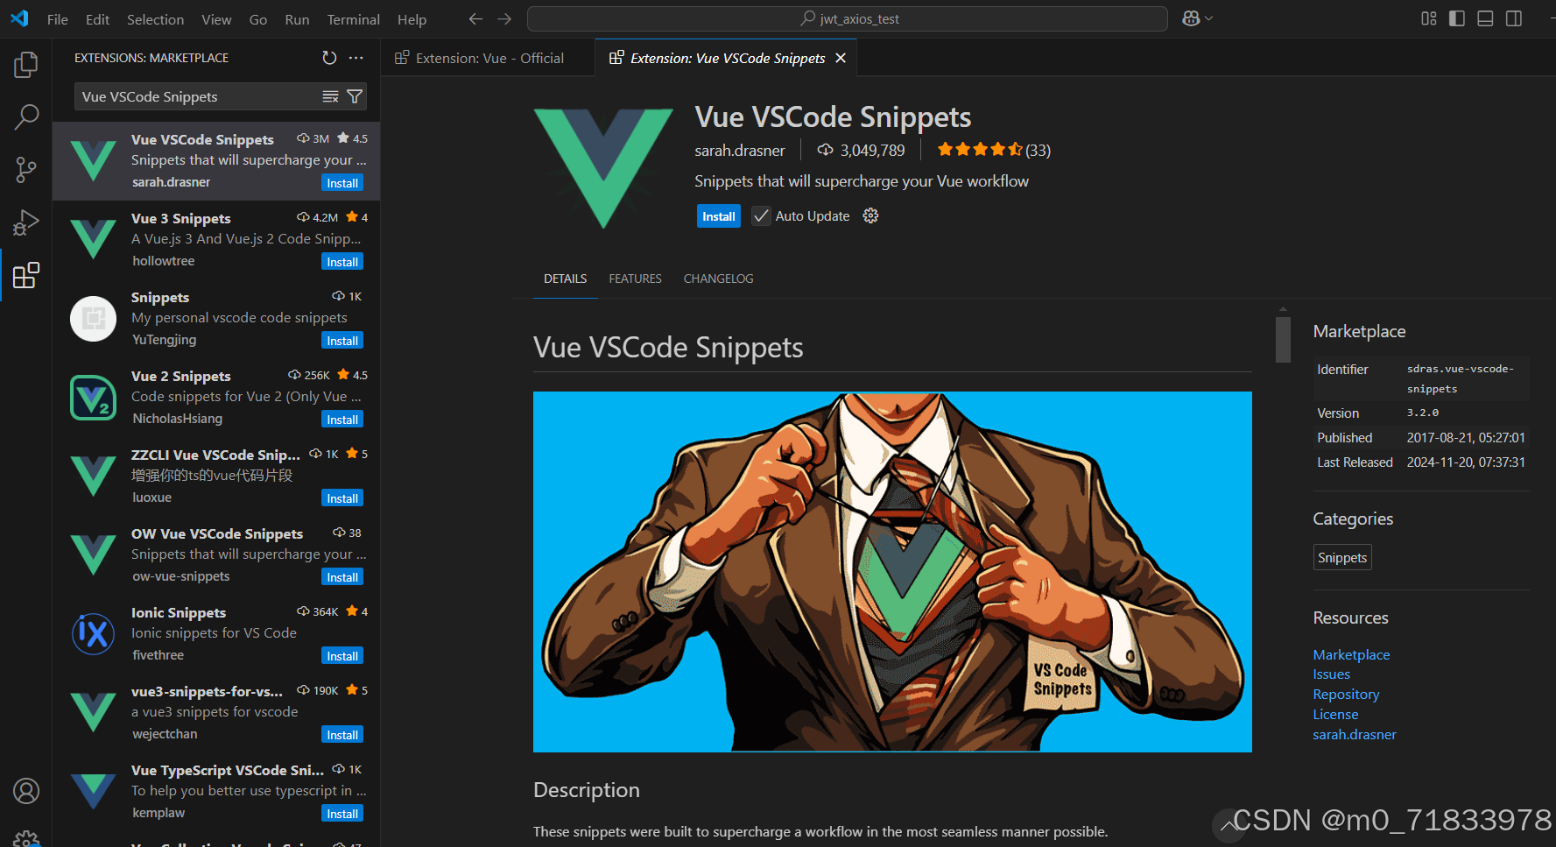Open the Terminal menu
This screenshot has width=1556, height=847.
point(353,18)
